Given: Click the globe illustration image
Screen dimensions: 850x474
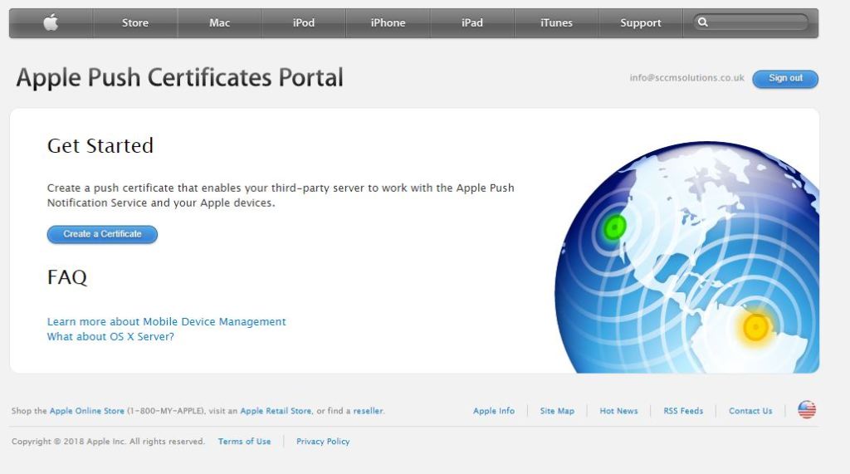Looking at the screenshot, I should 687,259.
